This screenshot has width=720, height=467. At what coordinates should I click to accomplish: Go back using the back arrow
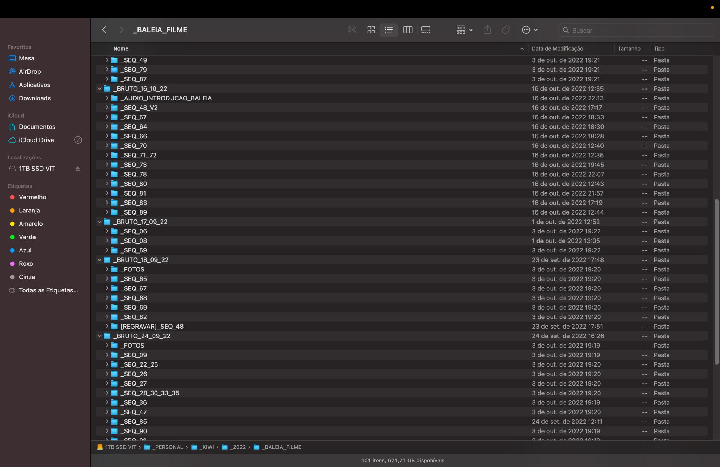(104, 30)
